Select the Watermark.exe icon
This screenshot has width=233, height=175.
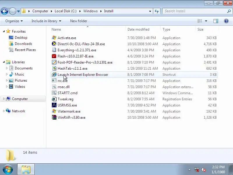tap(54, 111)
